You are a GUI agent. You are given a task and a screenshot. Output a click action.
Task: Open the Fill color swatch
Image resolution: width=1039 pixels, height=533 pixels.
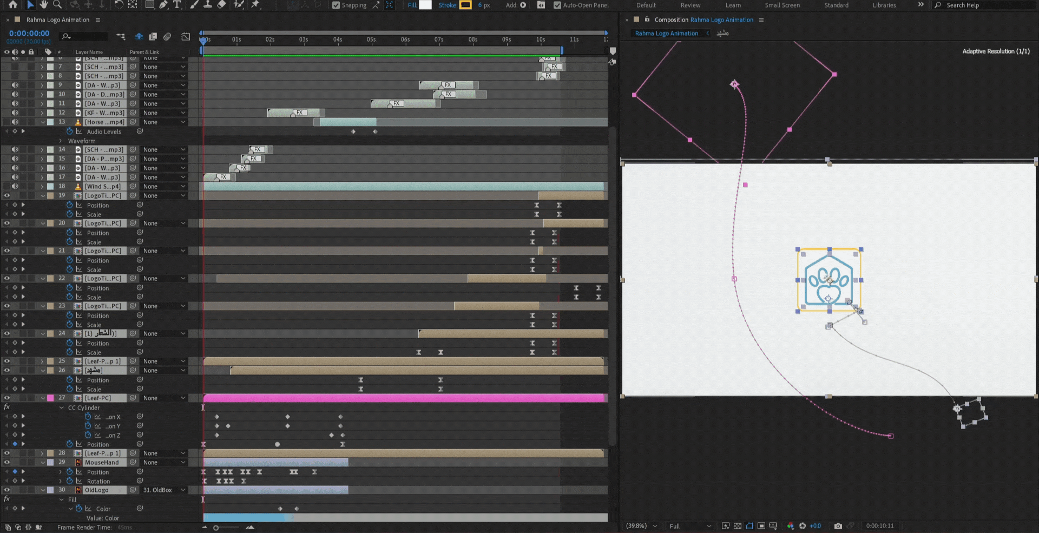(425, 5)
